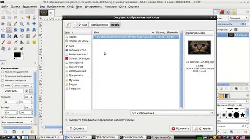Select the Rotate tool

coord(16,30)
